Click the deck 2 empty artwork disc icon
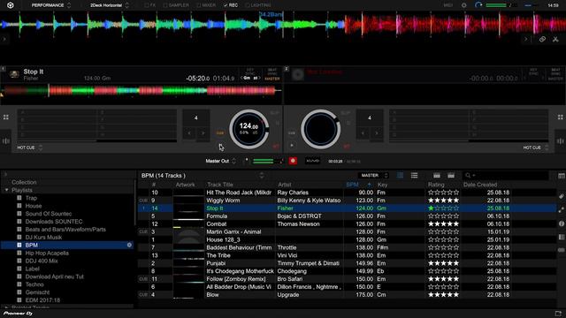 (x=298, y=74)
